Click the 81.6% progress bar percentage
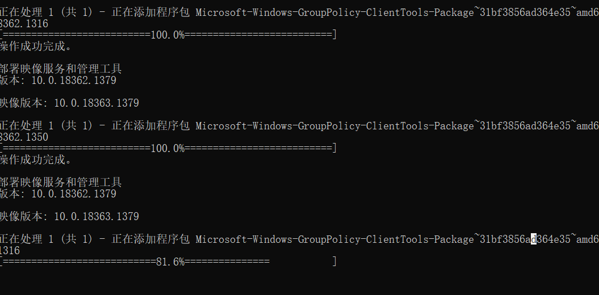Screen dimensions: 599x295 [x=170, y=262]
